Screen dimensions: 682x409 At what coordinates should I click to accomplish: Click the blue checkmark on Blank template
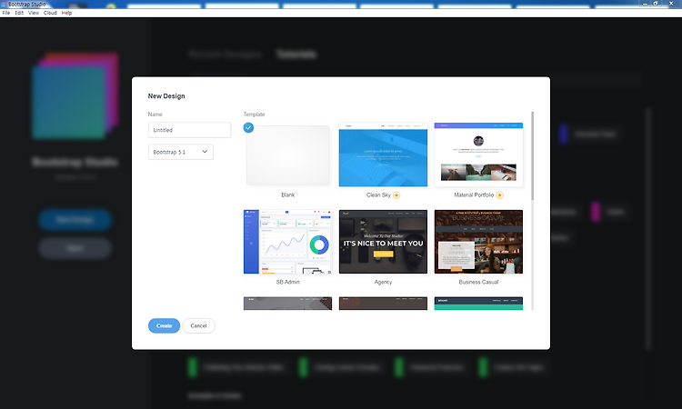click(x=248, y=128)
